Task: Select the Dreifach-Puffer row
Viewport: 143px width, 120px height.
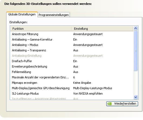Action: [x=72, y=61]
